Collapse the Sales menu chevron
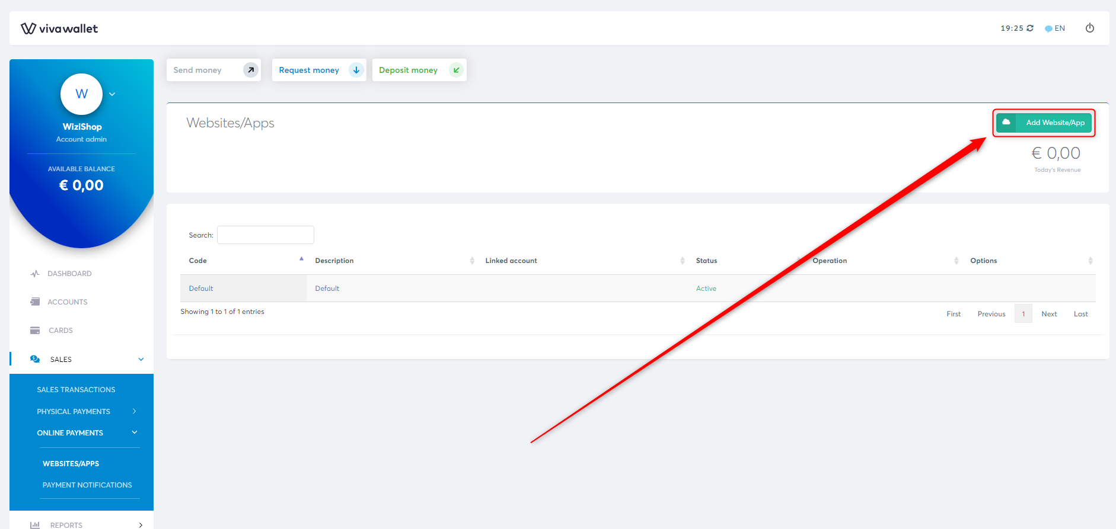Viewport: 1116px width, 529px height. [x=141, y=360]
